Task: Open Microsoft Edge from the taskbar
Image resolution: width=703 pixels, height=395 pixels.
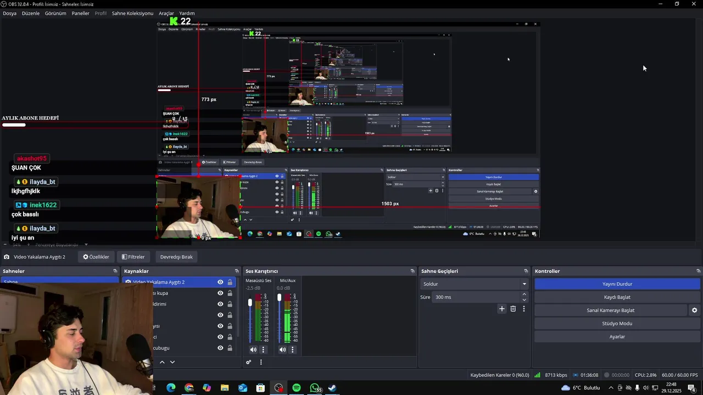Action: pyautogui.click(x=171, y=388)
